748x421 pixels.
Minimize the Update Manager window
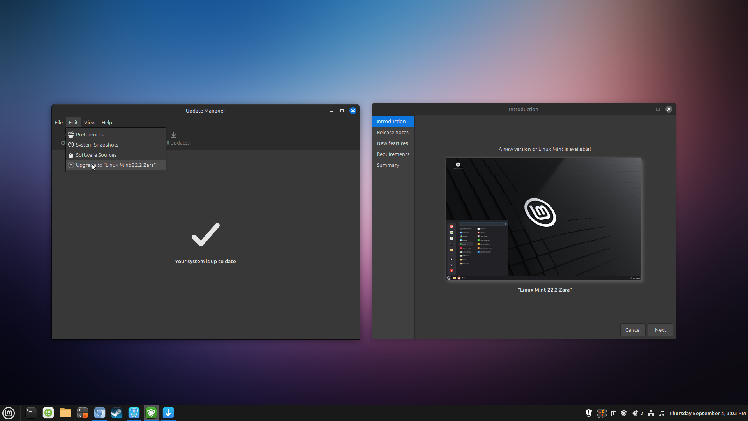331,111
